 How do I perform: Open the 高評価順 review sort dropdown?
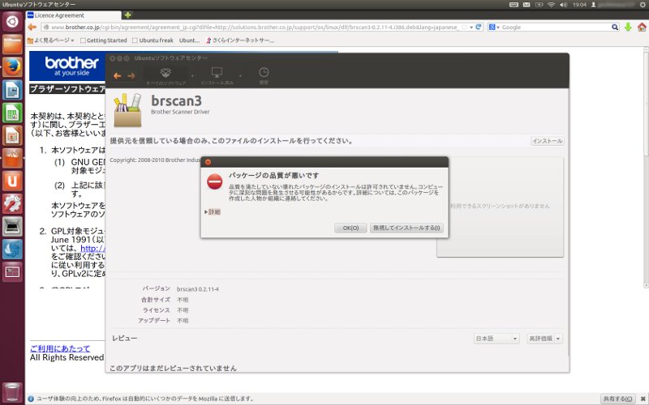point(544,339)
